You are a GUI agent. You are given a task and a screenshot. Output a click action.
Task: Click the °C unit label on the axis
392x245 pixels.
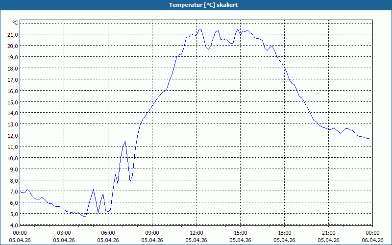(15, 23)
